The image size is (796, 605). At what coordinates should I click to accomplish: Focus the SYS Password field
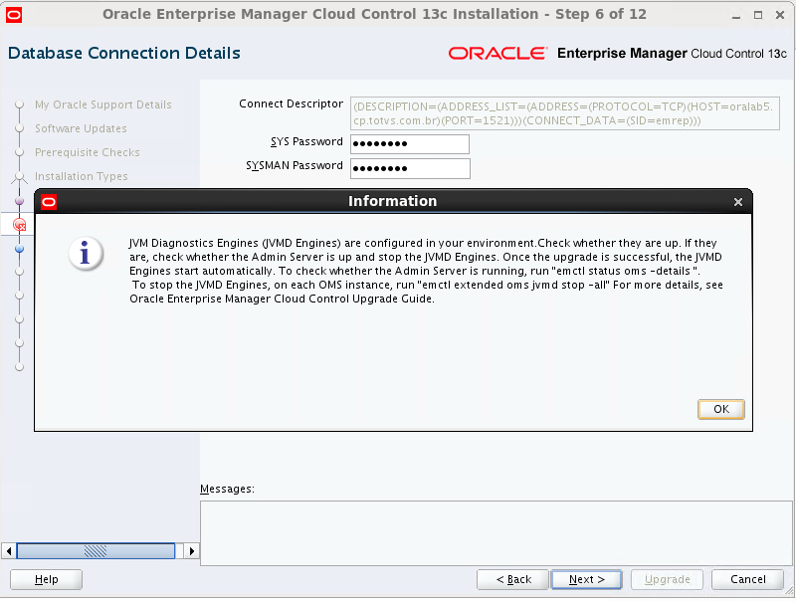(x=410, y=144)
